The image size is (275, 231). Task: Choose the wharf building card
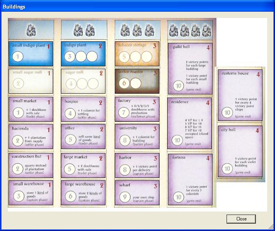pos(137,193)
